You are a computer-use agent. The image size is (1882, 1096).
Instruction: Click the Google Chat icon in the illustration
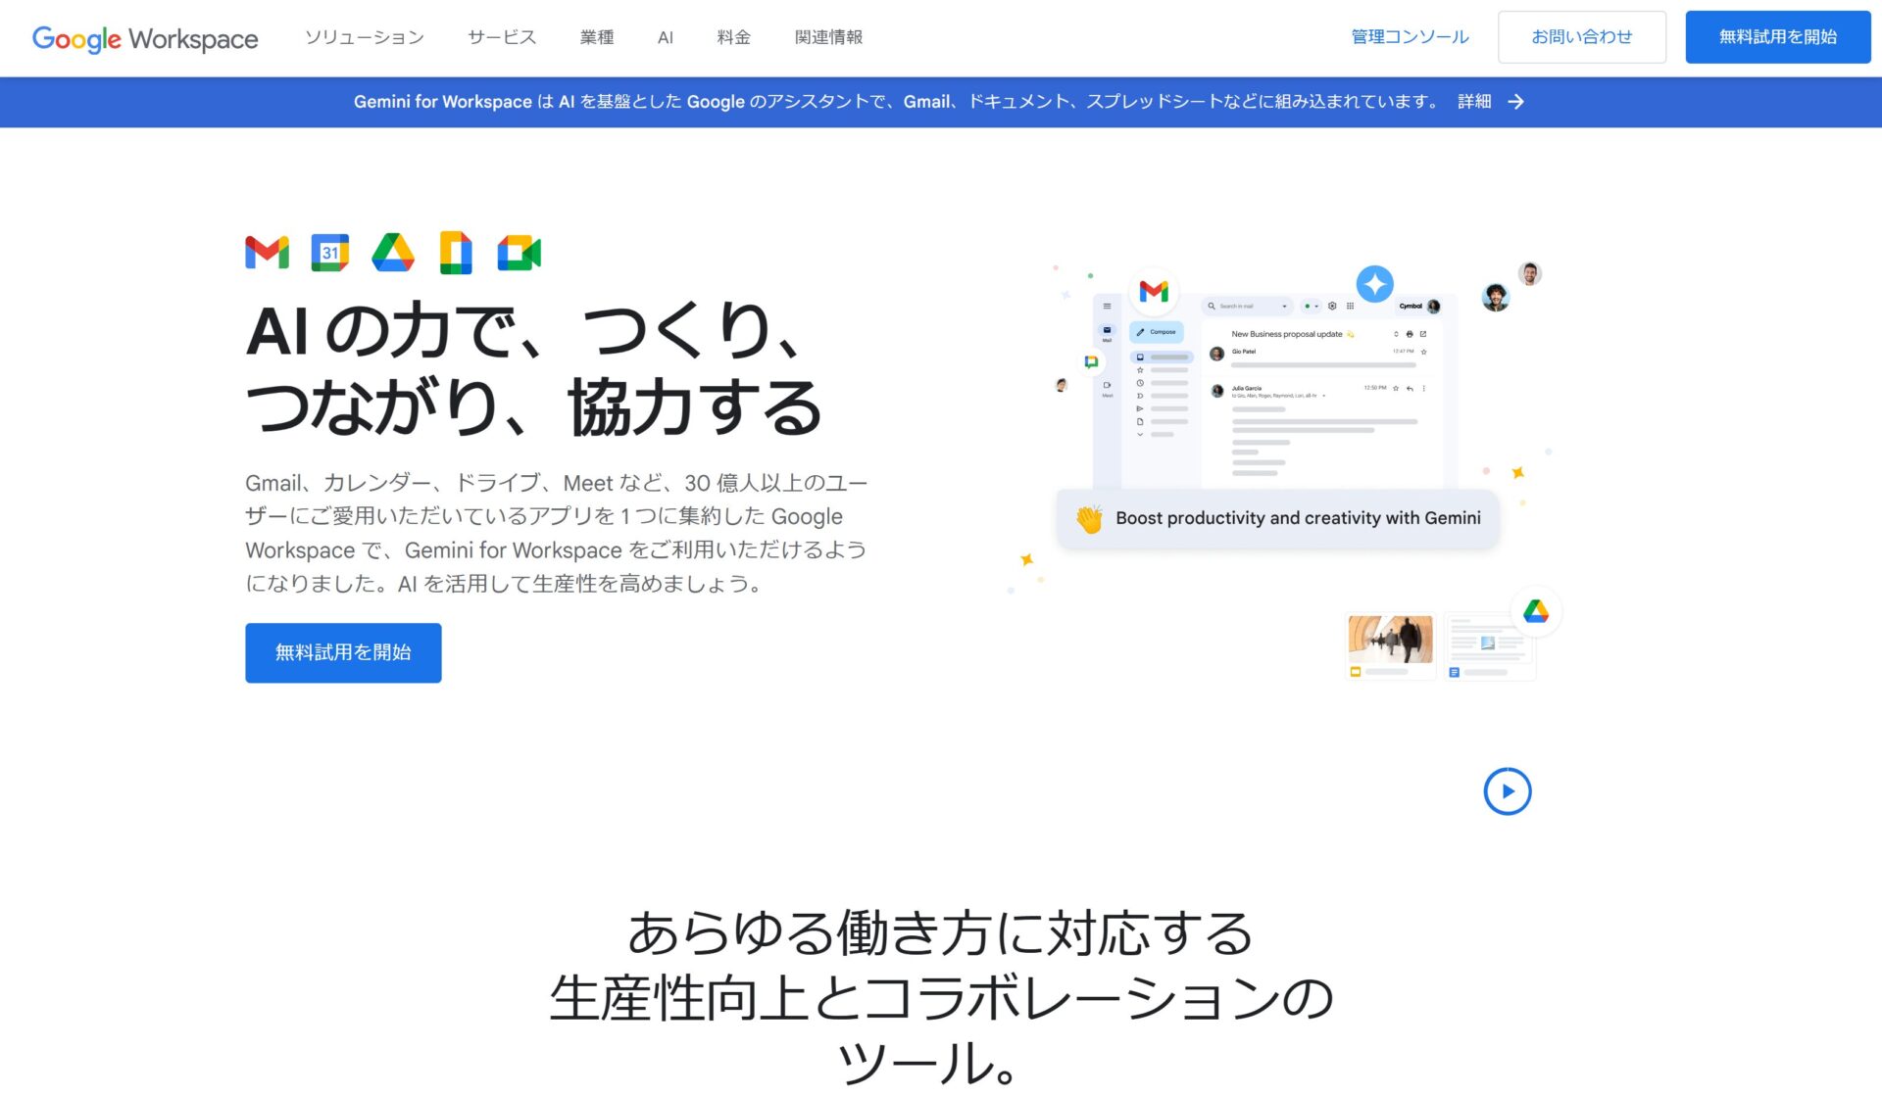(x=1091, y=362)
